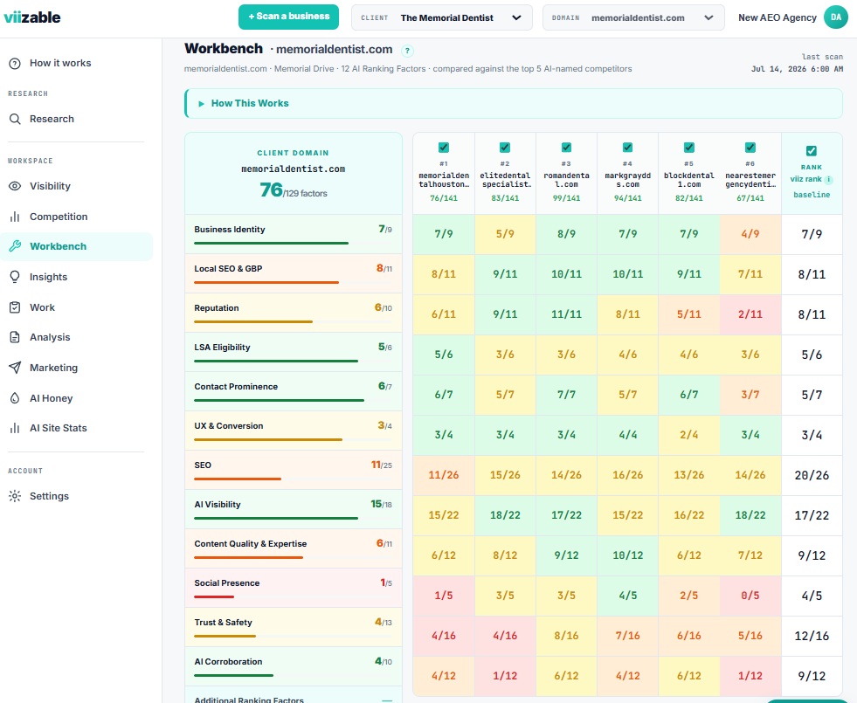
Task: Click the AI Visibility 18/22 elitedental cell
Action: point(505,515)
